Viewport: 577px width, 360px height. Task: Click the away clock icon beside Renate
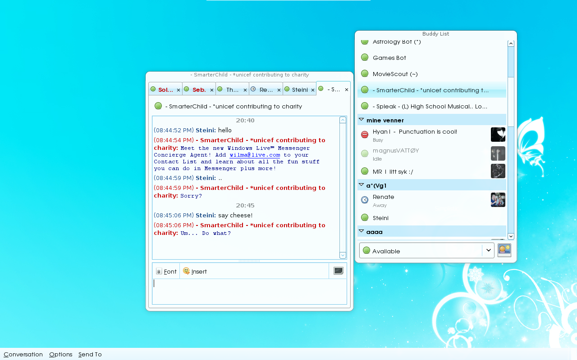(365, 200)
